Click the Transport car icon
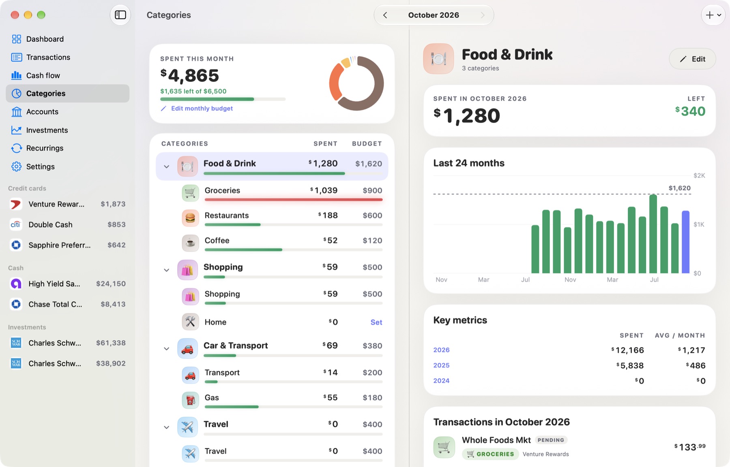This screenshot has height=467, width=730. click(x=190, y=375)
